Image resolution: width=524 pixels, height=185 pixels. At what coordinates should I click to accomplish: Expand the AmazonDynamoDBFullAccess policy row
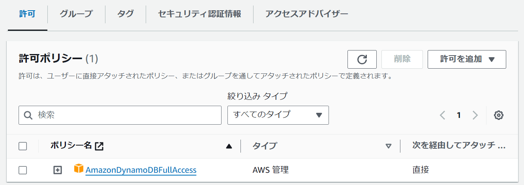coord(58,170)
